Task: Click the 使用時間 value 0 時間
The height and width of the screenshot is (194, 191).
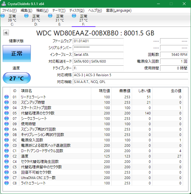Action: 174,68
